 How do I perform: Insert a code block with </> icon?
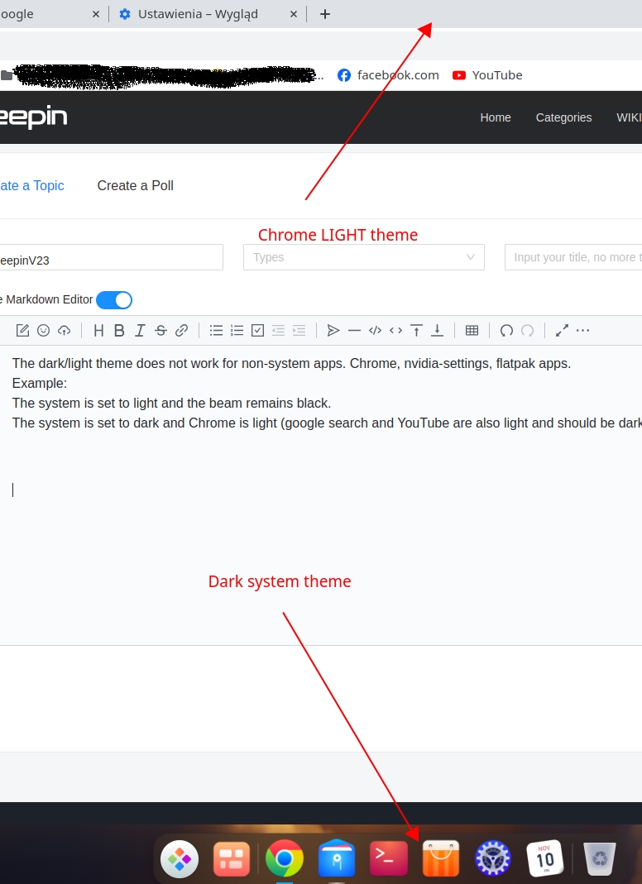[375, 331]
